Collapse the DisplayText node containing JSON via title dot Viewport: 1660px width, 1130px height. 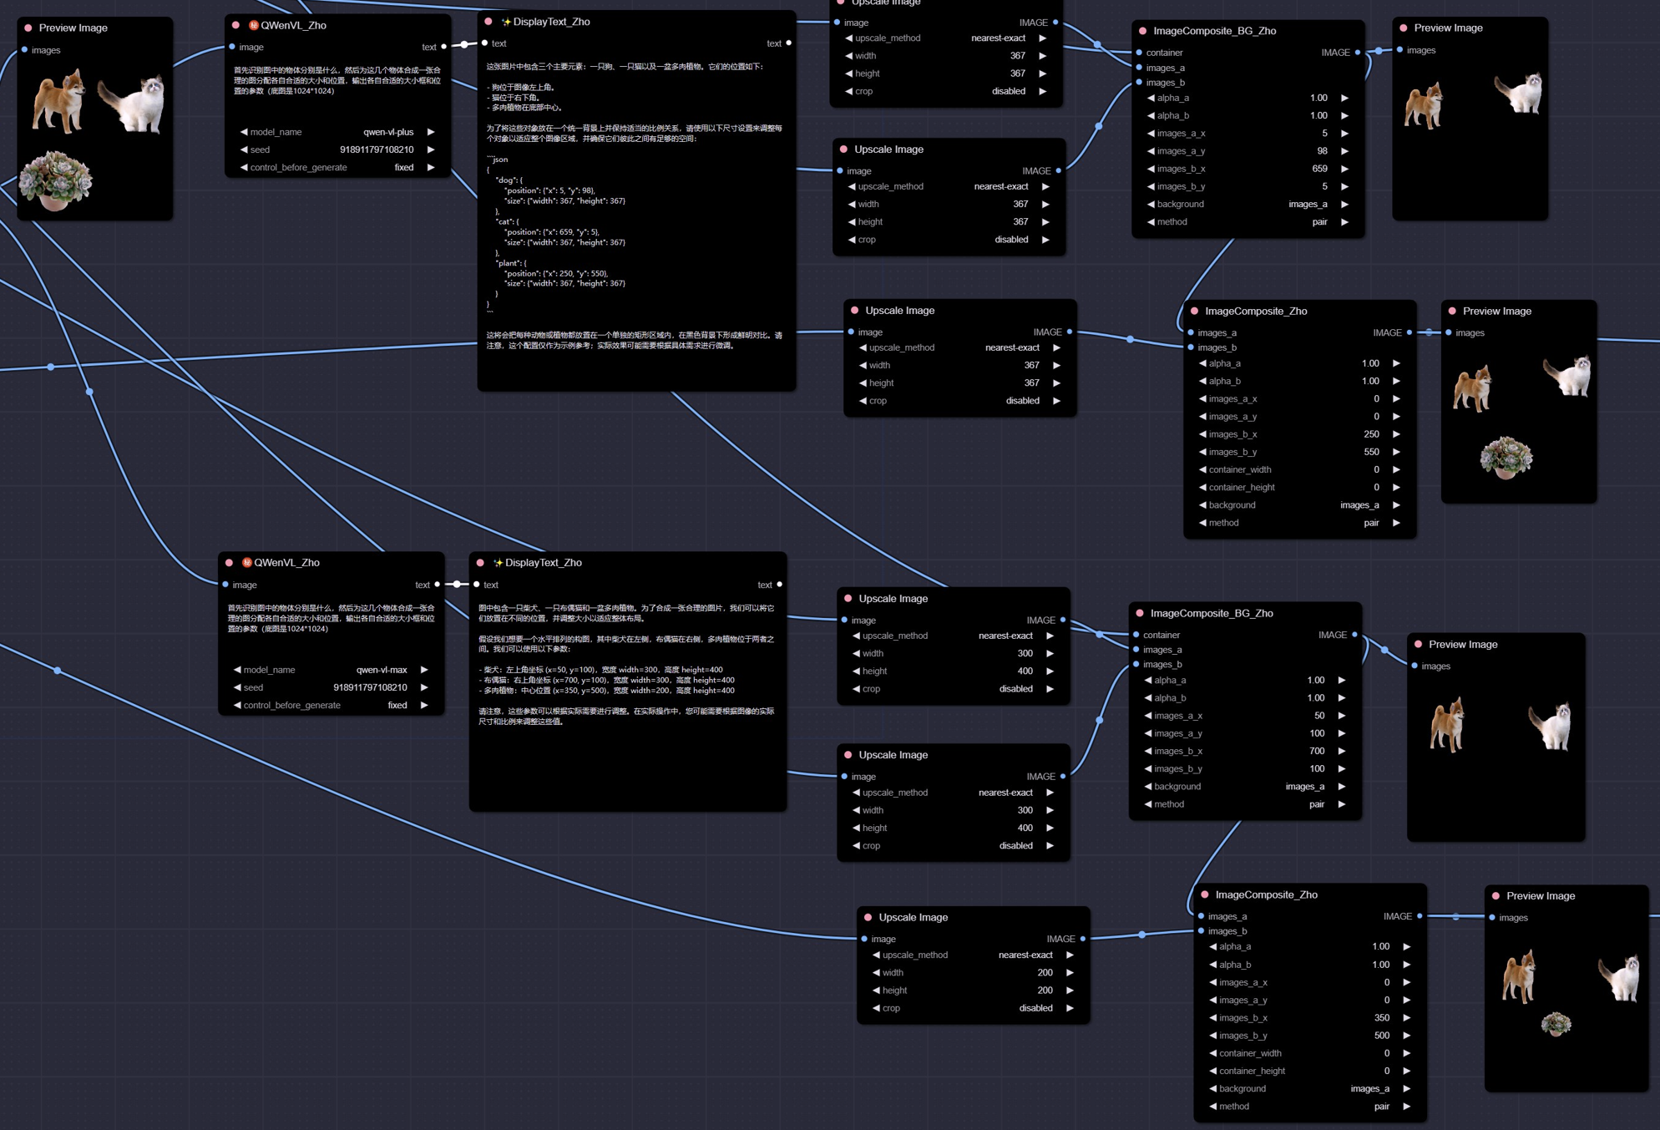coord(488,22)
